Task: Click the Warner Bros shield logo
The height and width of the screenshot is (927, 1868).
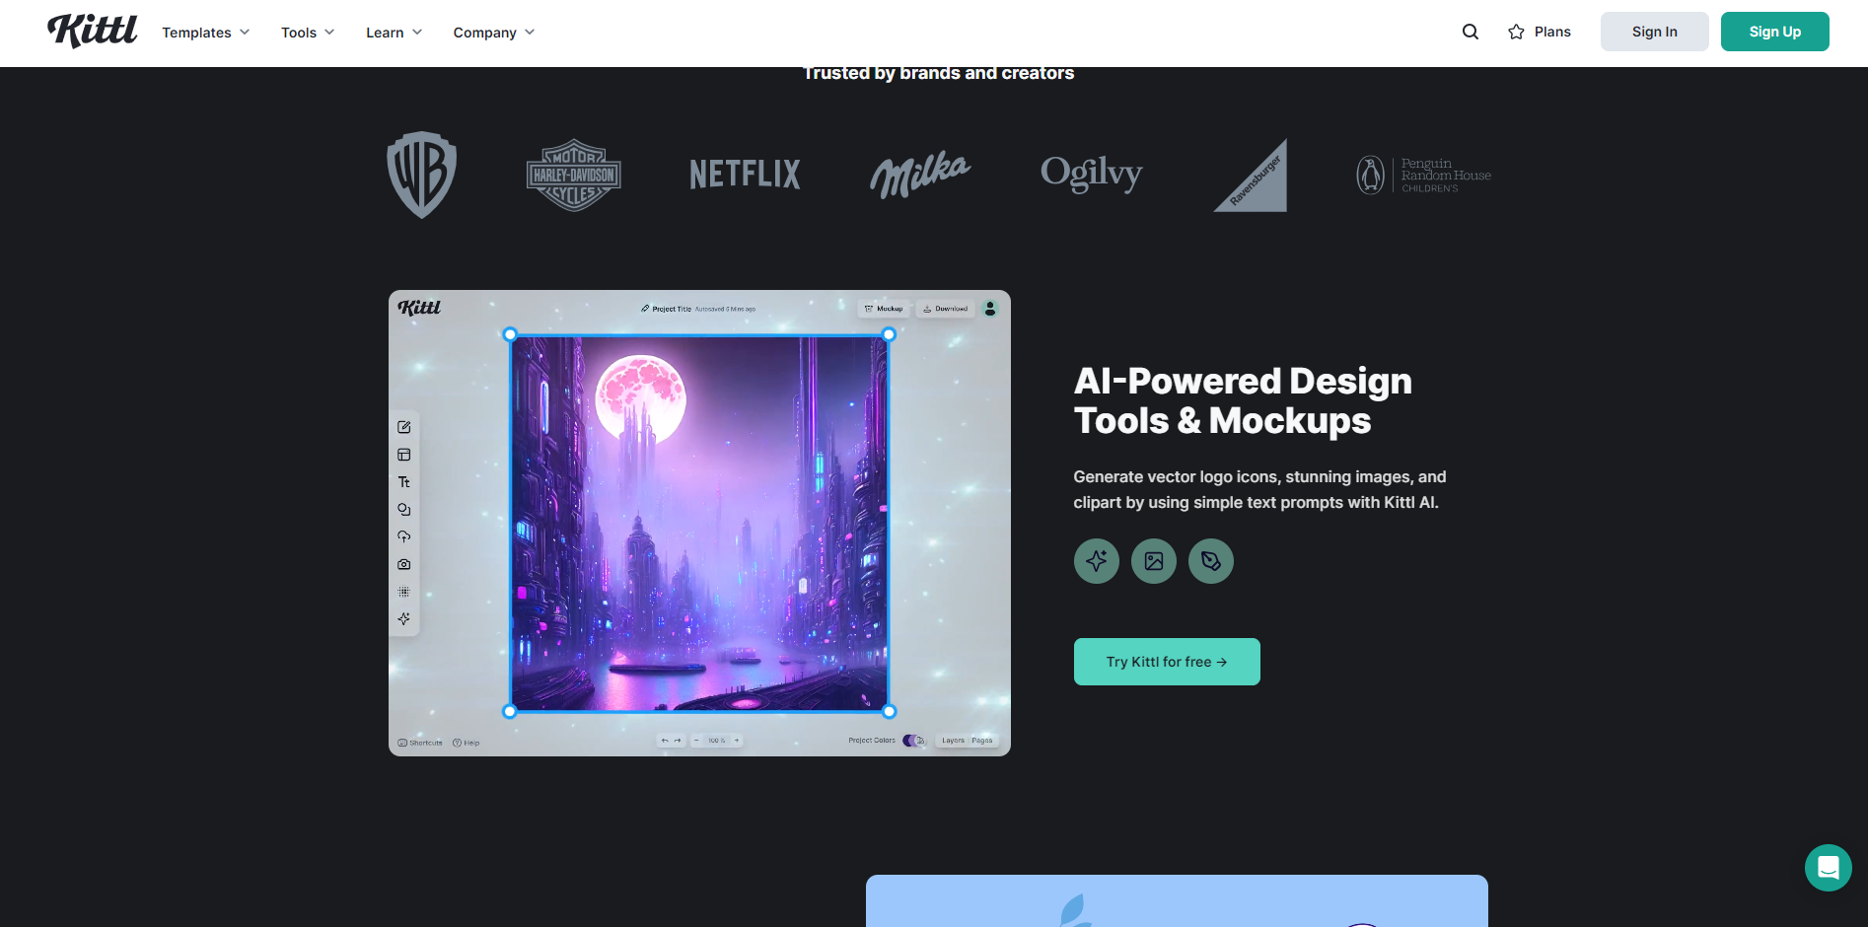Action: (x=421, y=175)
